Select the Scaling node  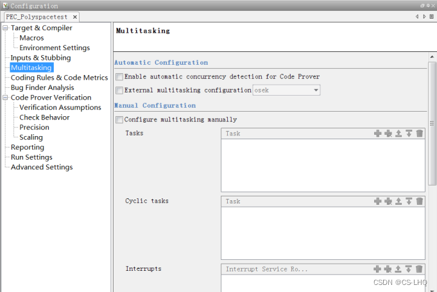(31, 137)
